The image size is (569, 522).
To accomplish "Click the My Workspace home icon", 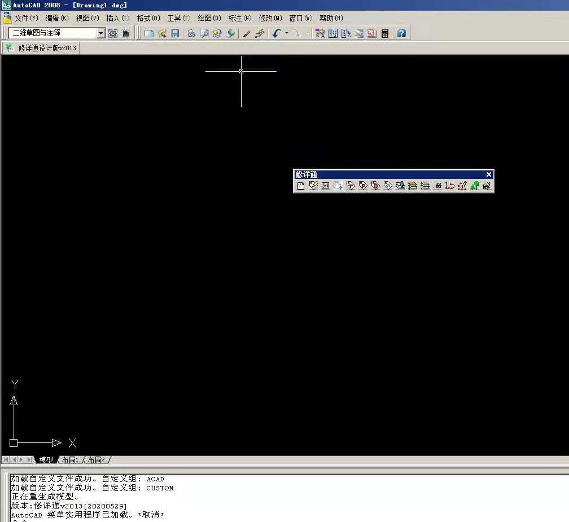I will 126,33.
